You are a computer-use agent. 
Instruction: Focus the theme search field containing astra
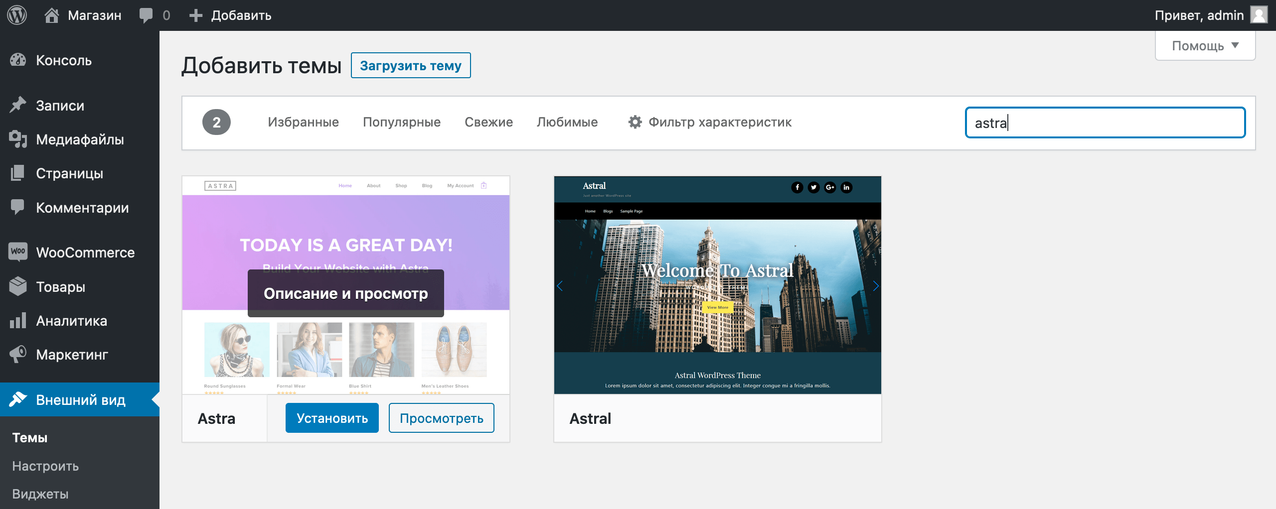[x=1105, y=123]
